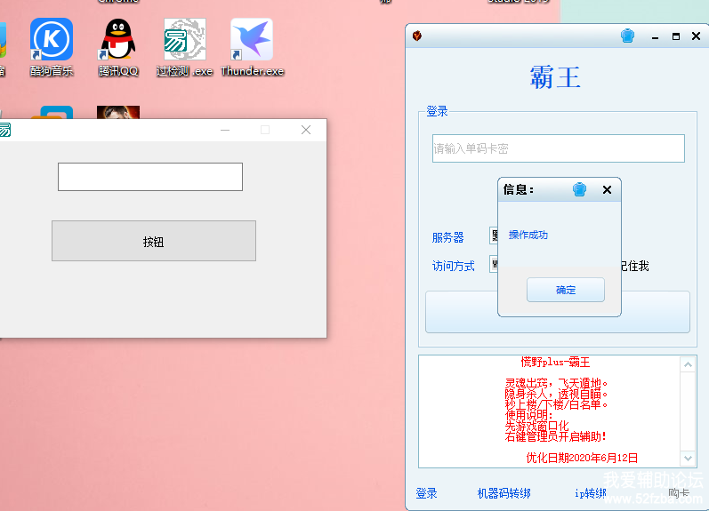
Task: Open the 访问方式 dropdown
Action: click(494, 264)
